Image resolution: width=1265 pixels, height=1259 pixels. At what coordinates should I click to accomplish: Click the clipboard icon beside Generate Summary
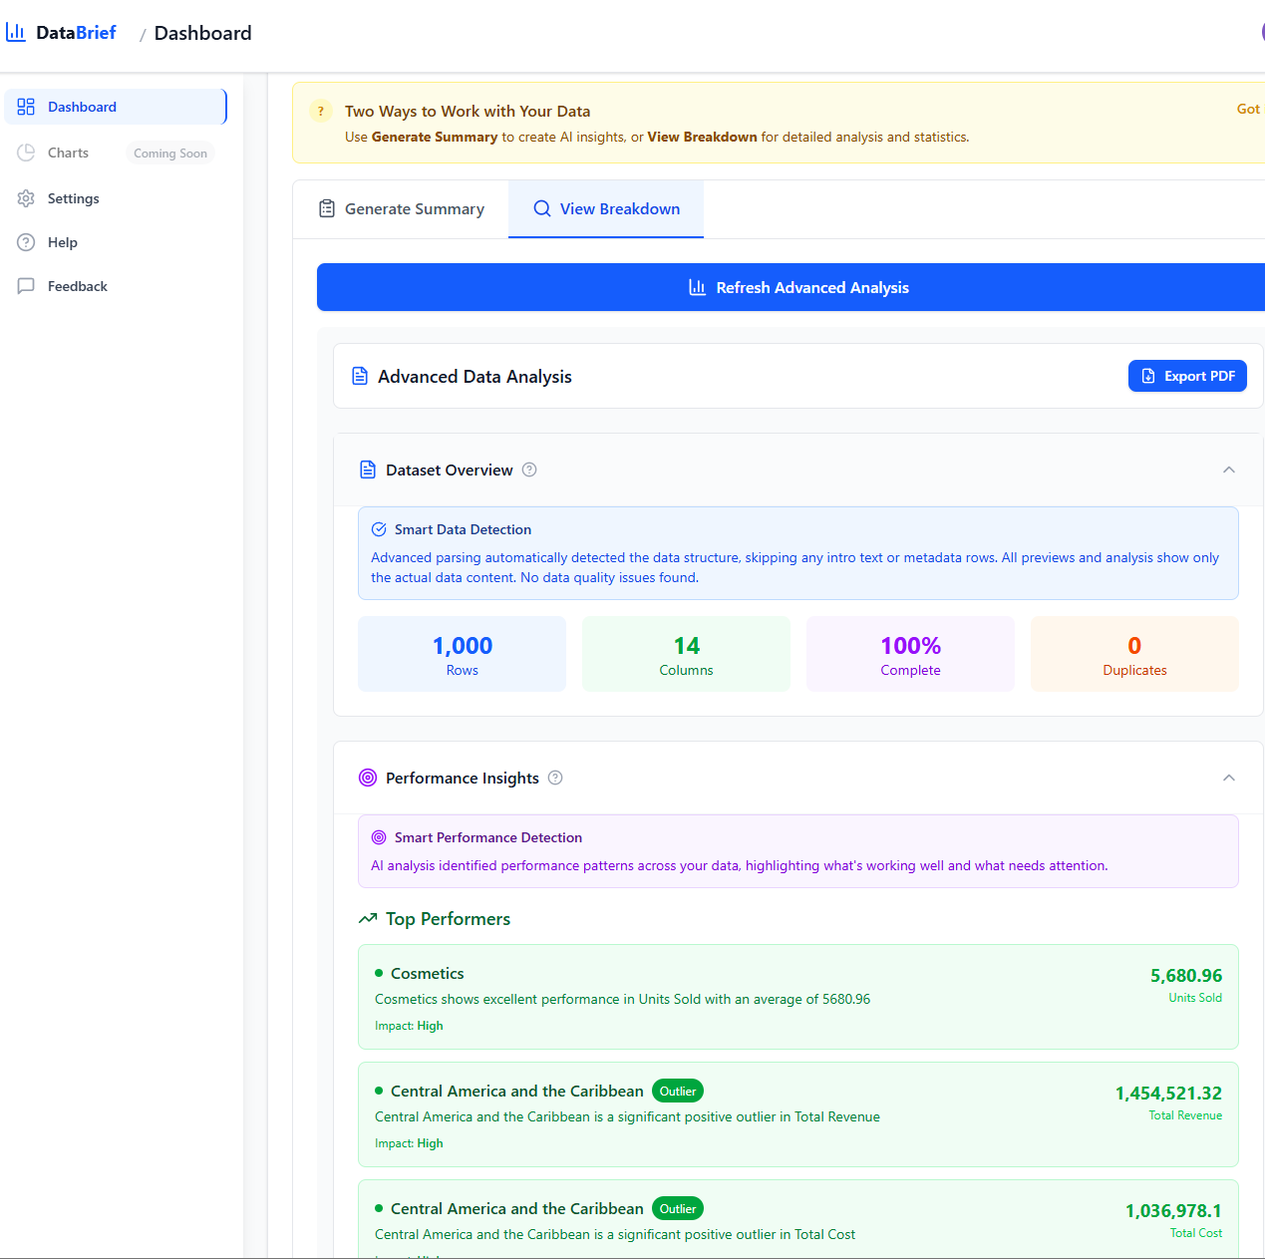[327, 208]
